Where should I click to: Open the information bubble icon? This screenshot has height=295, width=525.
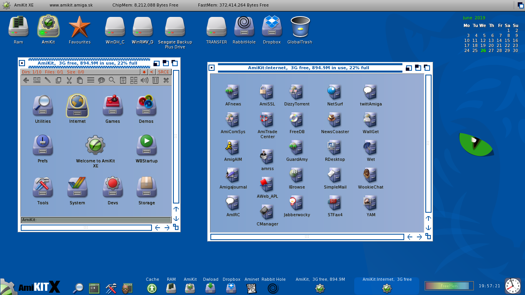[102, 80]
